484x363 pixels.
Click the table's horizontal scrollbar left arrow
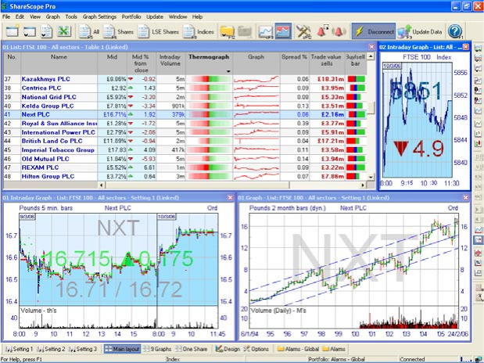click(102, 185)
